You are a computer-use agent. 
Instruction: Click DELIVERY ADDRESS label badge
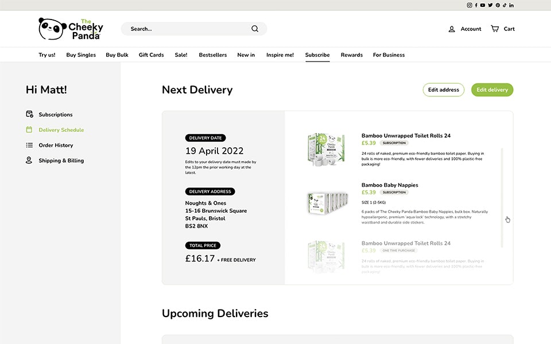click(x=210, y=191)
